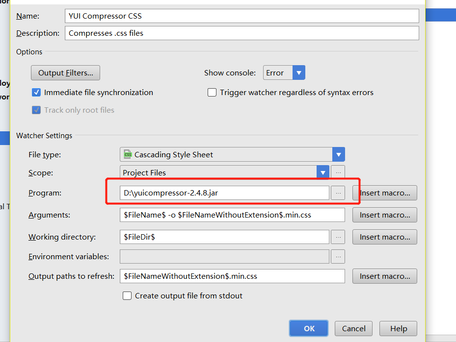
Task: Click the Program label
Action: tap(45, 193)
